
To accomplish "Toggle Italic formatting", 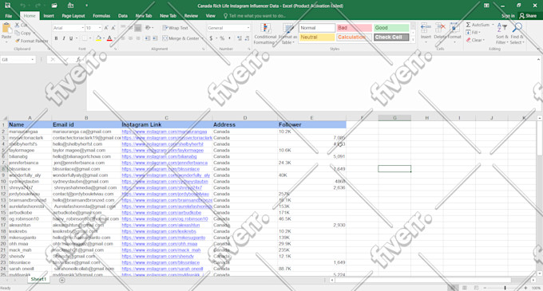I will coord(64,38).
